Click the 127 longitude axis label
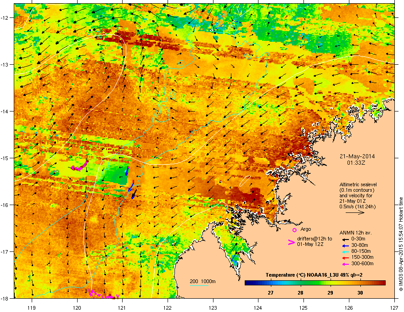 [394, 307]
